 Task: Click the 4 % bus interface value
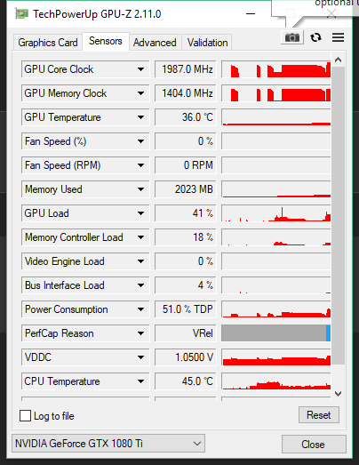(x=186, y=285)
